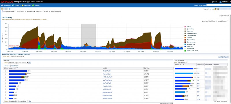Tick checkbox for SQL with 6.59 activity
Image resolution: width=231 pixels, height=104 pixels.
[x=5, y=83]
